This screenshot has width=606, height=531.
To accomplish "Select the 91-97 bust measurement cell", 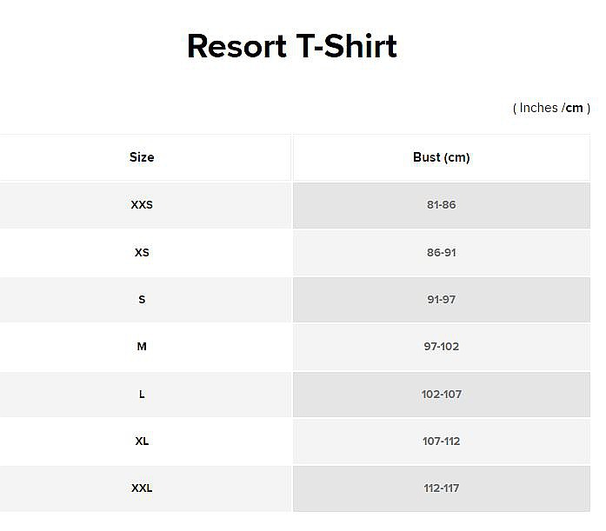I will [x=442, y=300].
